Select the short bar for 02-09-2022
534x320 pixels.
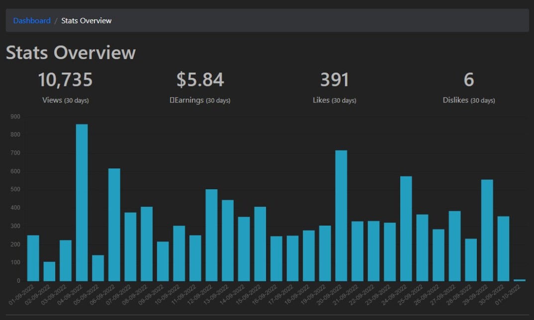49,271
